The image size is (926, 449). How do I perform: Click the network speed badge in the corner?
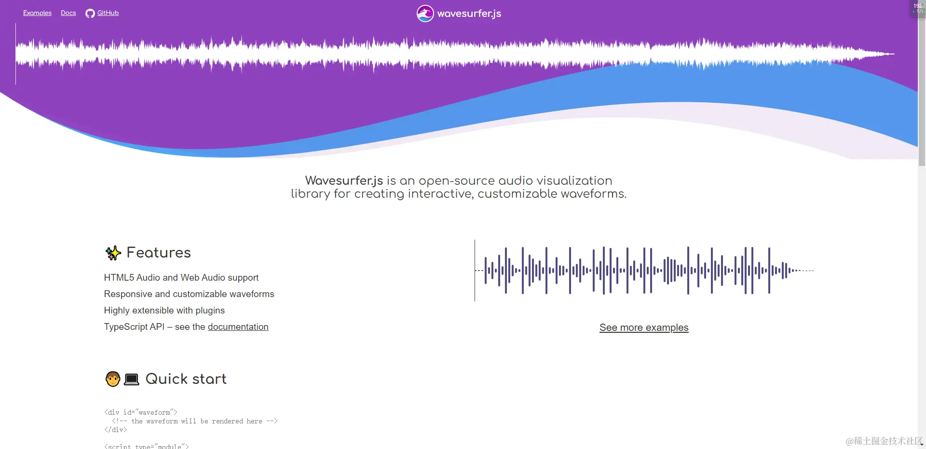tap(917, 8)
